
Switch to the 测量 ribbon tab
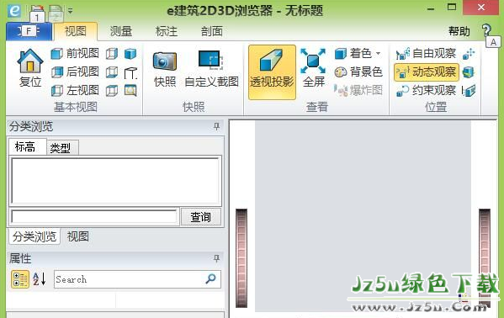coord(121,31)
